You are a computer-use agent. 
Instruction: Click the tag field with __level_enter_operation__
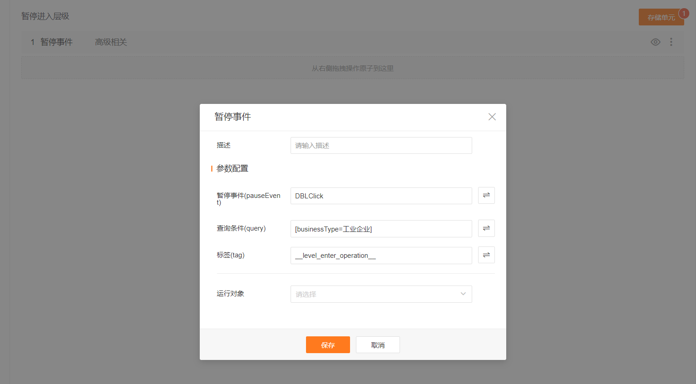tap(381, 255)
